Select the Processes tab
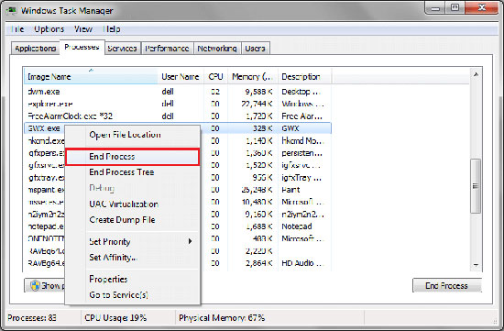The width and height of the screenshot is (504, 331). coord(82,48)
